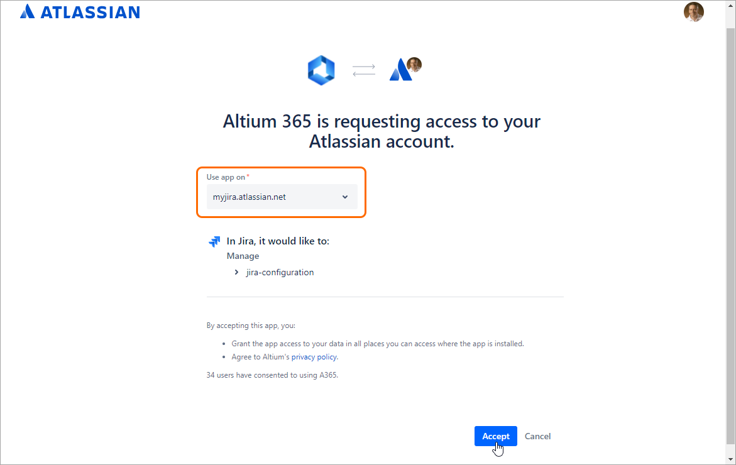The image size is (736, 465).
Task: Open Altium's privacy policy link
Action: click(314, 357)
